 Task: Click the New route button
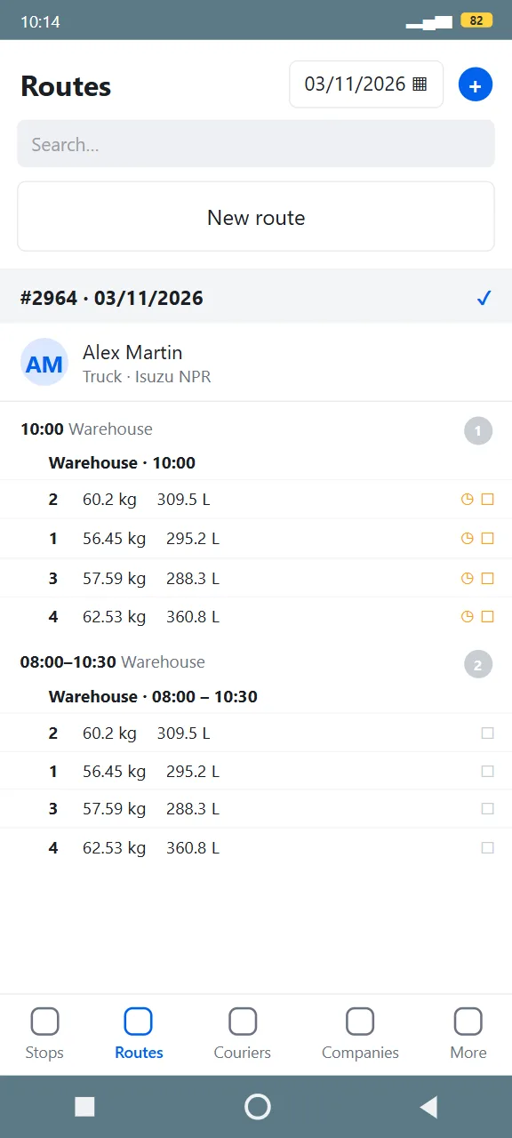pyautogui.click(x=256, y=217)
